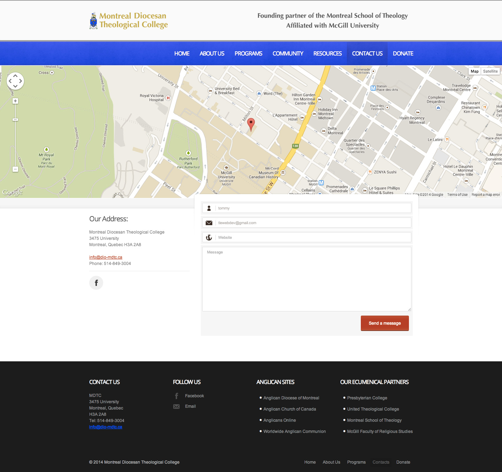Switch map to Map view
502x472 pixels.
click(x=474, y=71)
